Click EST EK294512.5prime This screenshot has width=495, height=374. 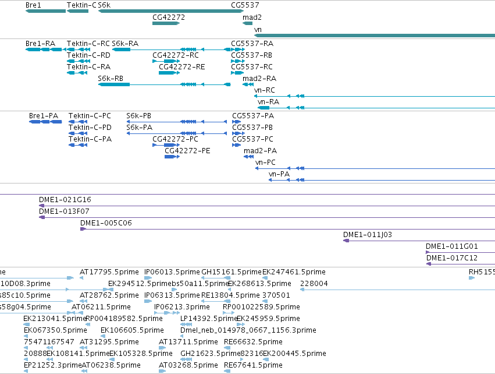click(140, 284)
